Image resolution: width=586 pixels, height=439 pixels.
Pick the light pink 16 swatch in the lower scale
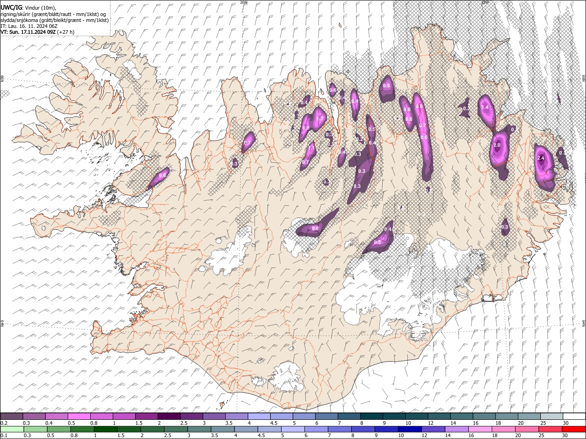pos(480,429)
